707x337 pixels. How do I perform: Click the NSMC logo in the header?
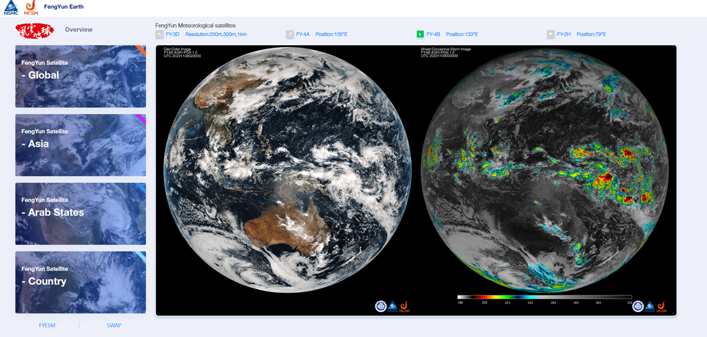(11, 7)
